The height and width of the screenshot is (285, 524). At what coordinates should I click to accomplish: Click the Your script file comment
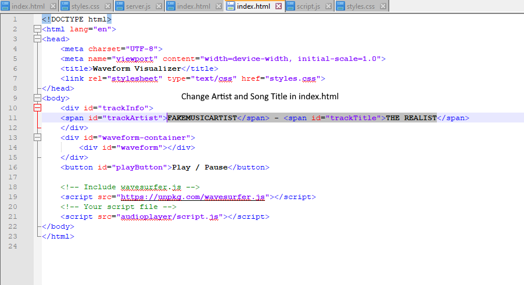[x=119, y=207]
